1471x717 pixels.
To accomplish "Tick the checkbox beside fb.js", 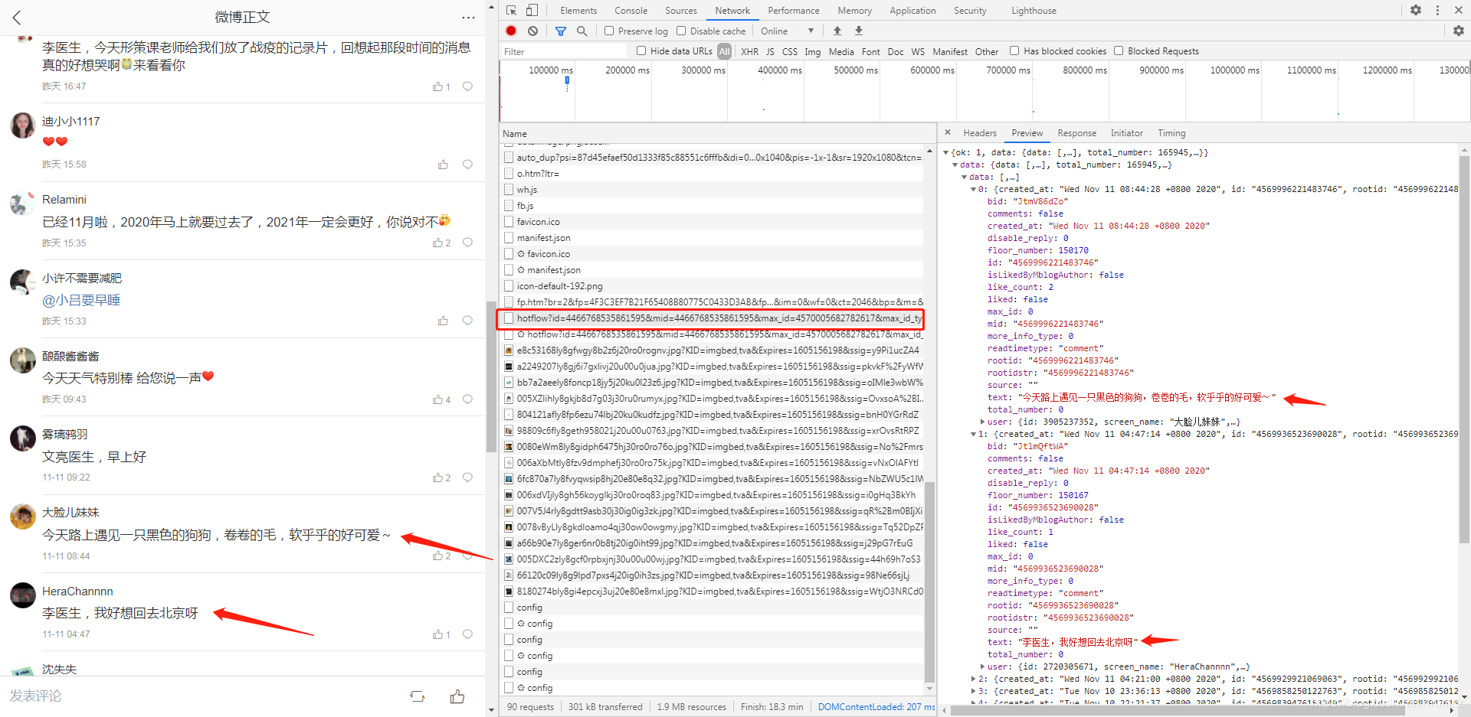I will pos(509,205).
